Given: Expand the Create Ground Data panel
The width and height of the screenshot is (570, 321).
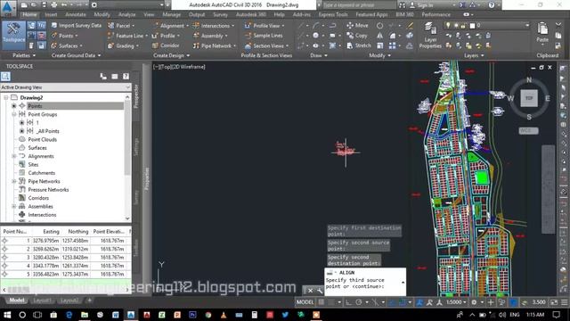Looking at the screenshot, I should pyautogui.click(x=76, y=55).
